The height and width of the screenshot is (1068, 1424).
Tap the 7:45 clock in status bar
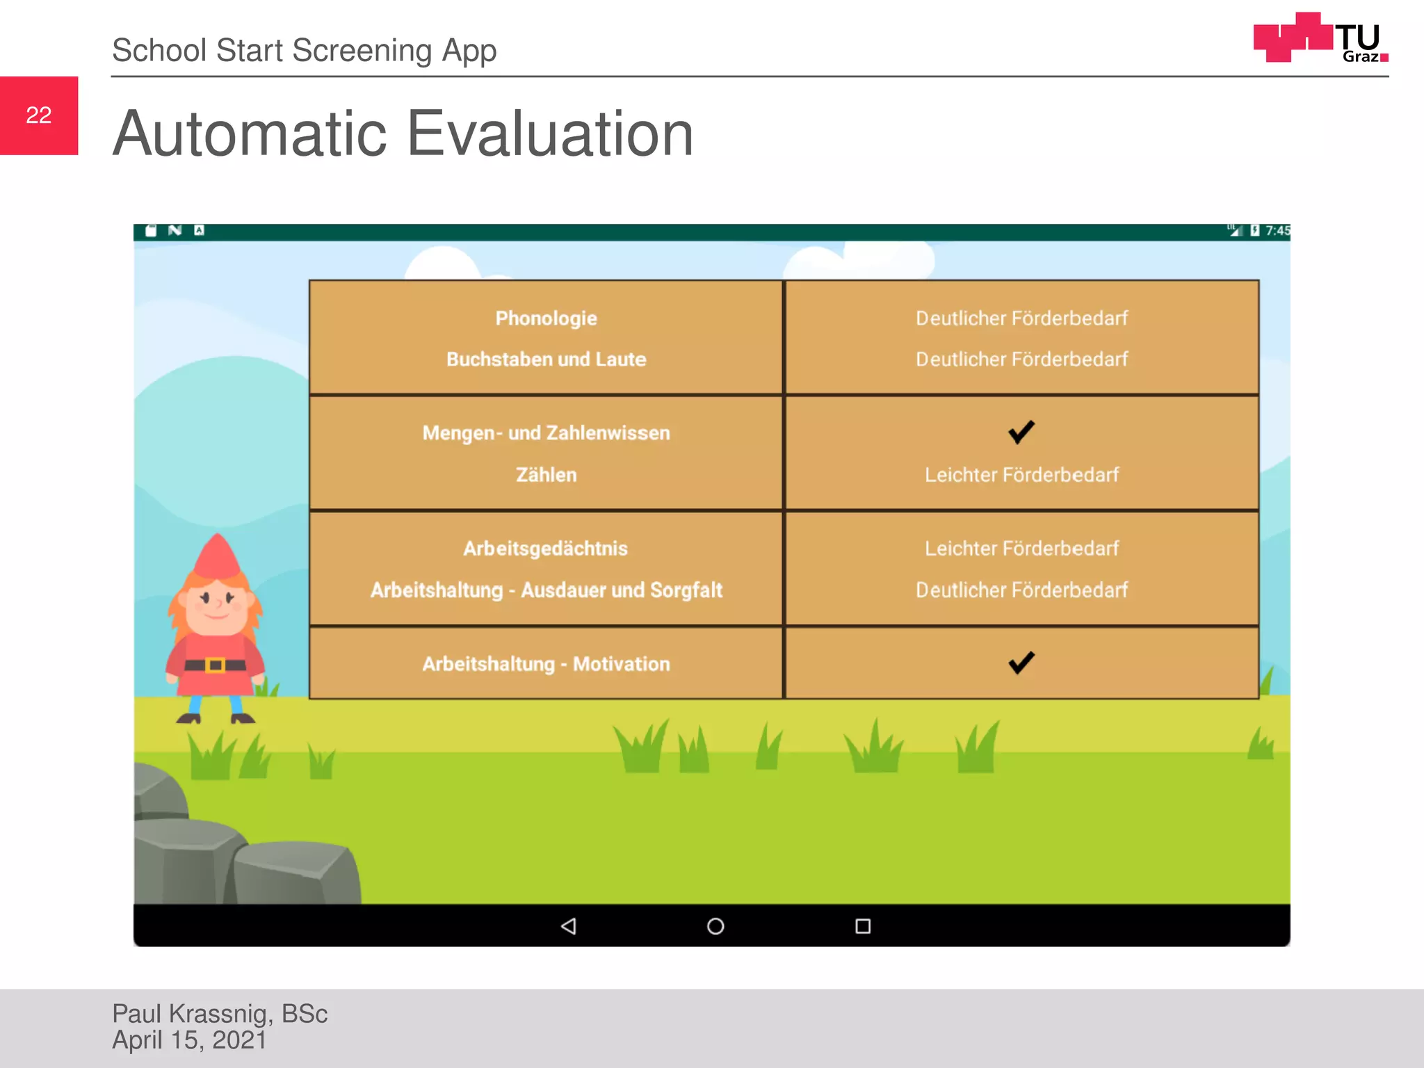pyautogui.click(x=1277, y=230)
